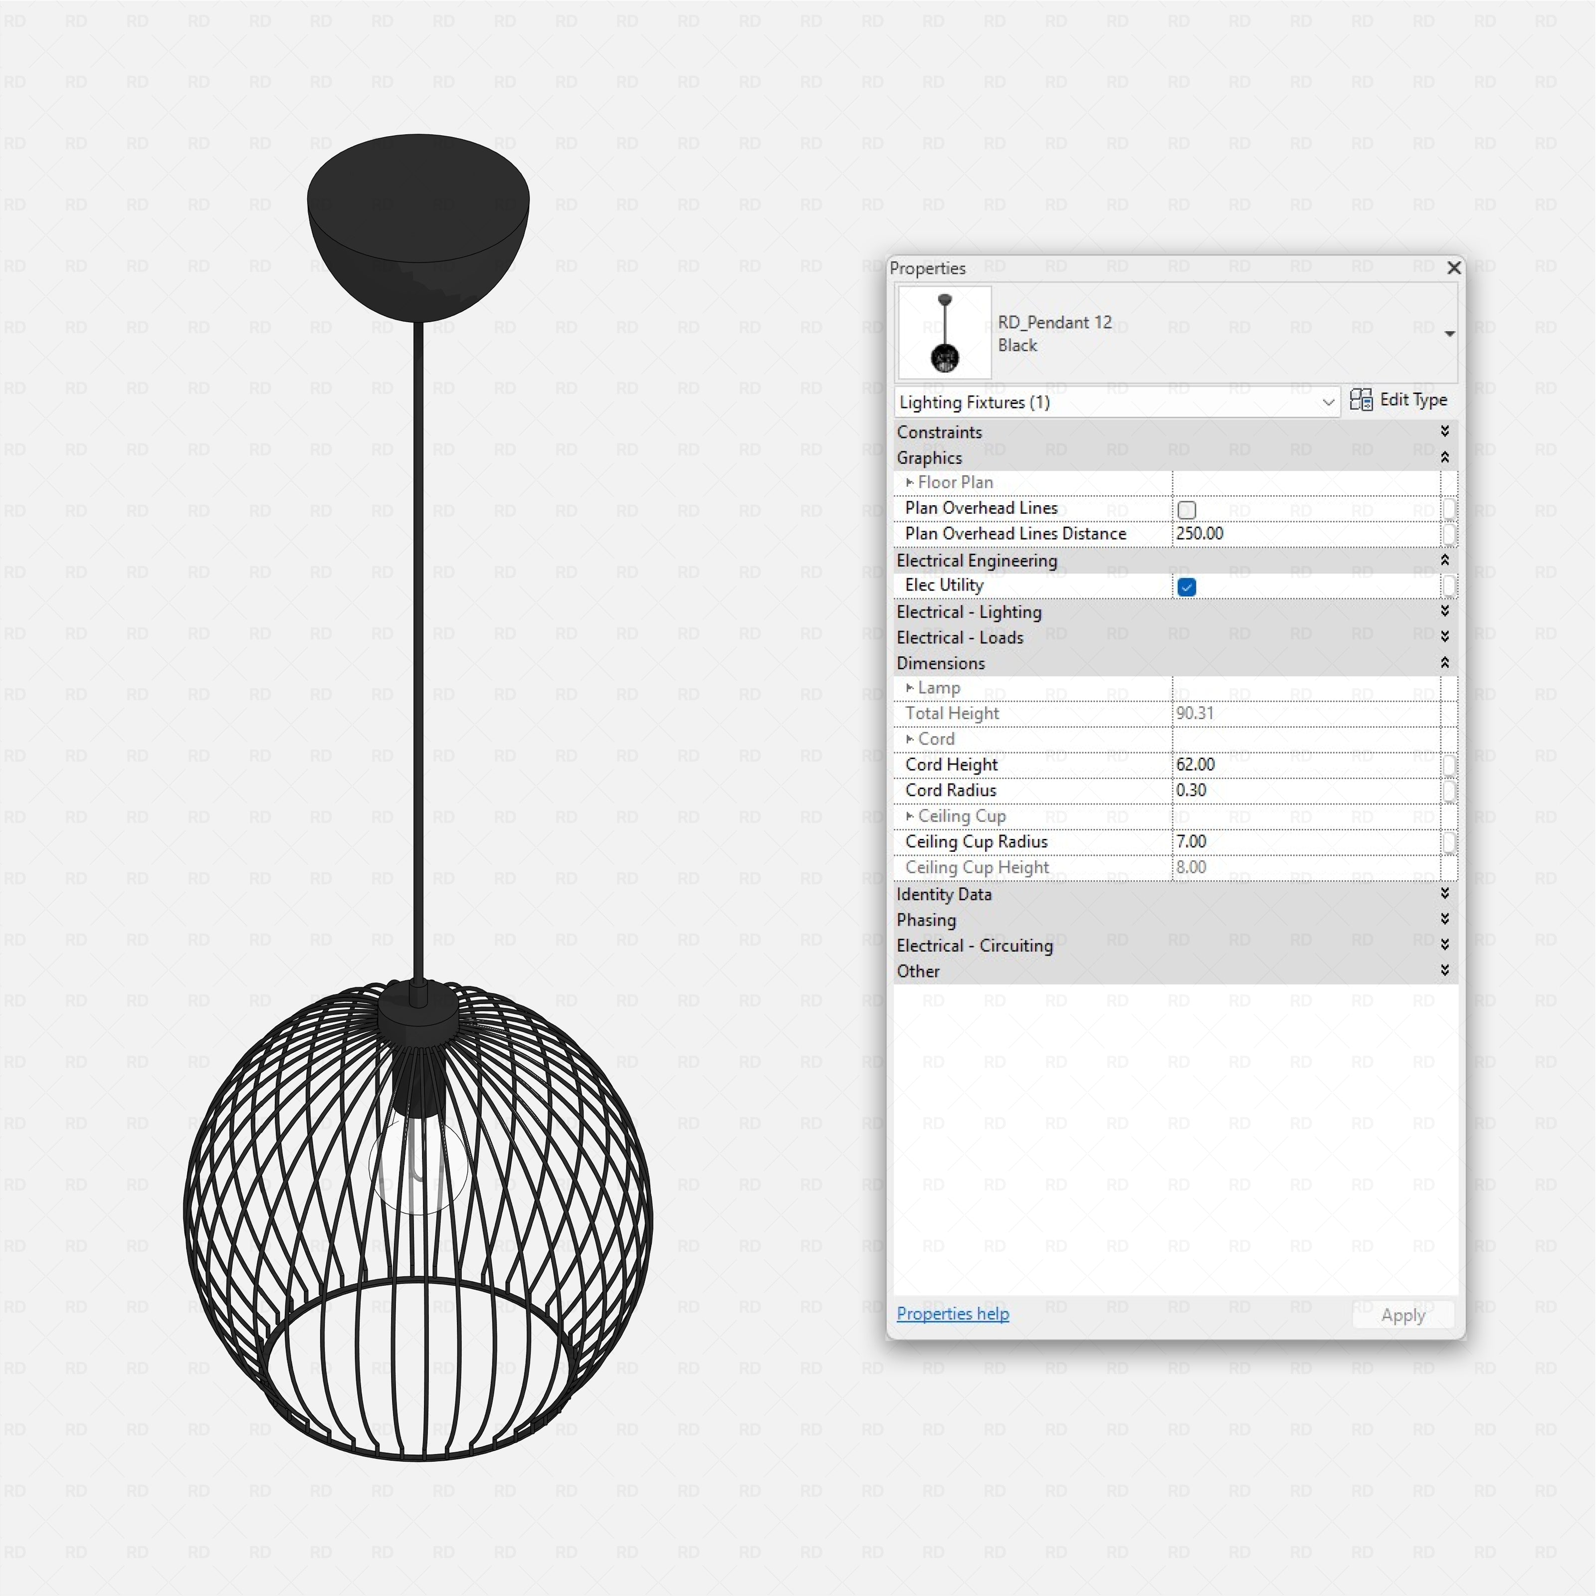Collapse the Electrical Engineering section
The width and height of the screenshot is (1596, 1596).
1444,560
